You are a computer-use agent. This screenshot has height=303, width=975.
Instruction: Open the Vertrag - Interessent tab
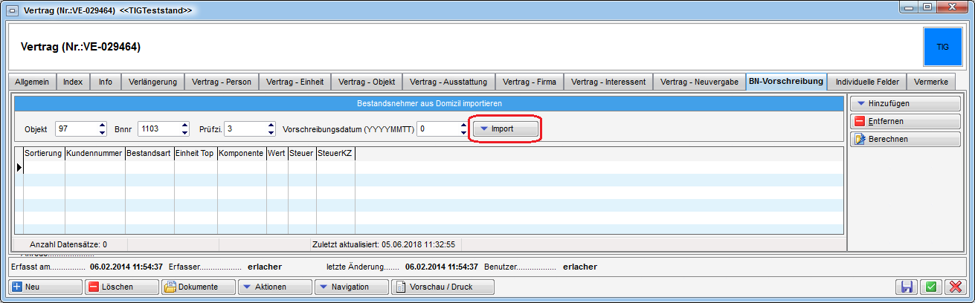click(608, 82)
